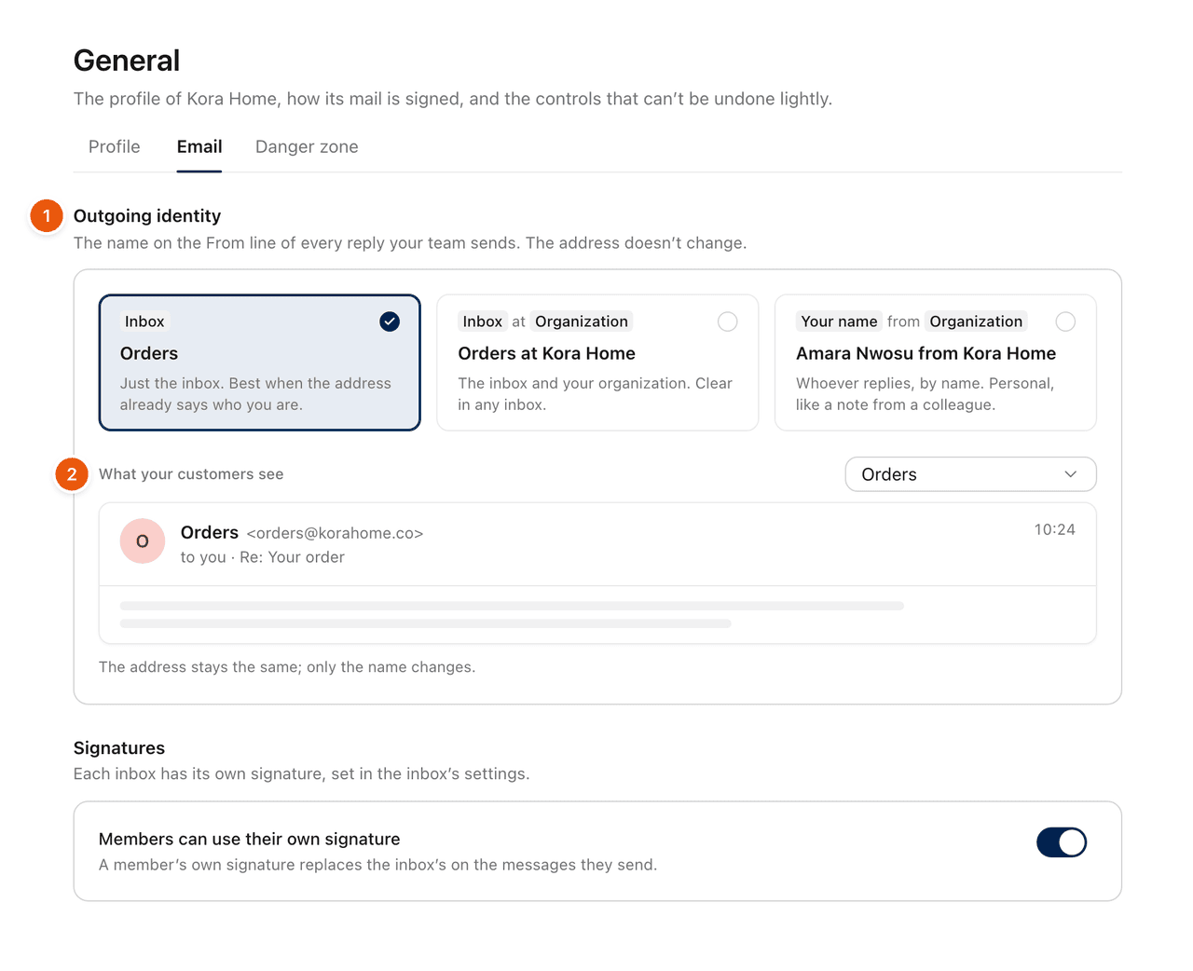Click the 10:24 timestamp in preview
Screen dimensions: 1193x971
pos(1054,529)
